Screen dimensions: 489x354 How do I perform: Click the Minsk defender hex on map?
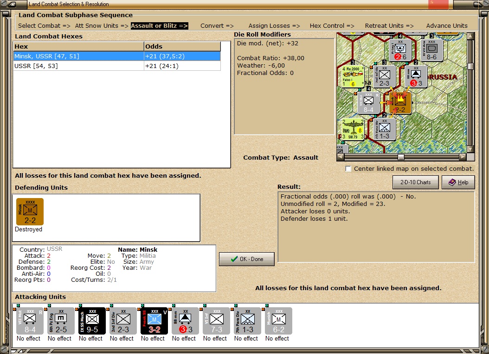(x=400, y=103)
